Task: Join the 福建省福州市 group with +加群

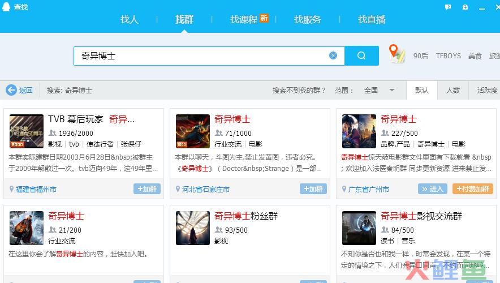Action: click(147, 189)
